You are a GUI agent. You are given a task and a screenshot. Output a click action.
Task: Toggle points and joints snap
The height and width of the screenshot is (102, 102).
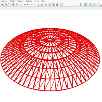[79, 5]
